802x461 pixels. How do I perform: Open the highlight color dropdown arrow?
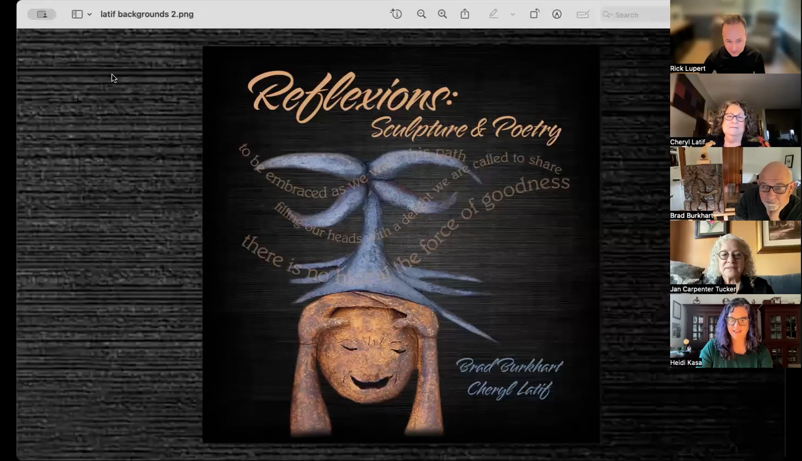[513, 14]
